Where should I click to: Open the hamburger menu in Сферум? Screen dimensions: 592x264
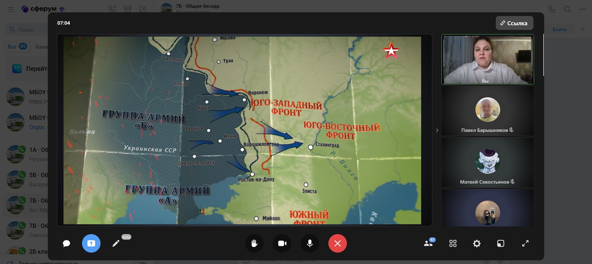pos(11,9)
